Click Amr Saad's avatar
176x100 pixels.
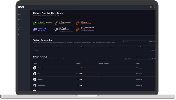click(35, 79)
